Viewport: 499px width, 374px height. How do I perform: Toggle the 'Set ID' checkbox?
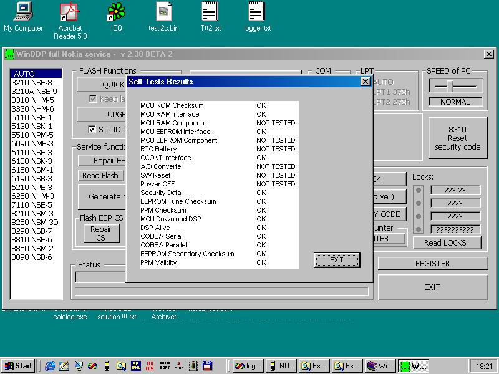(92, 129)
